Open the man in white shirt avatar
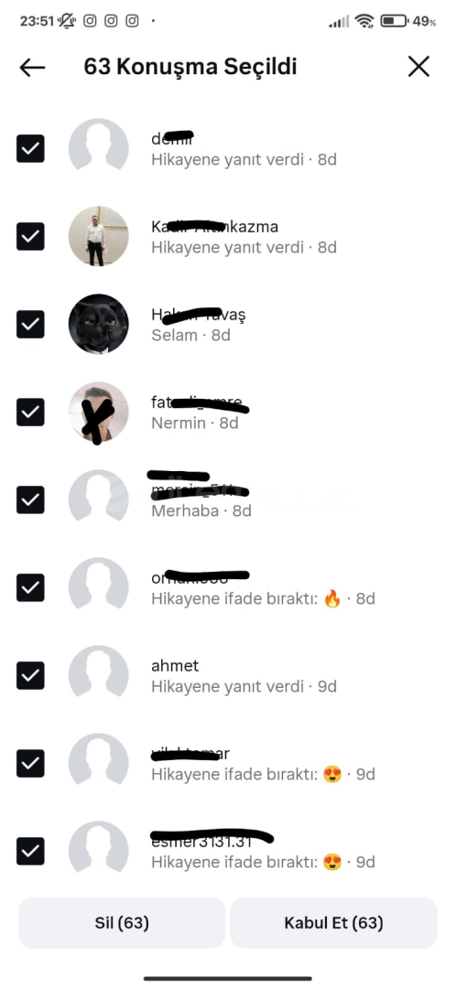456x988 pixels. tap(98, 236)
